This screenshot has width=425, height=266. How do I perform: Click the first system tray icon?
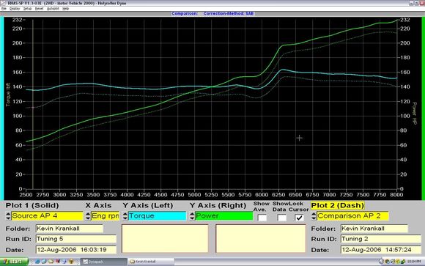(x=381, y=262)
